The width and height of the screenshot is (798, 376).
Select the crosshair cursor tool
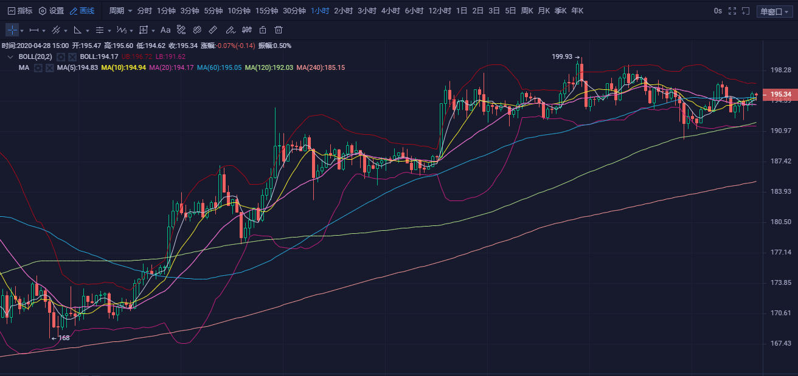[x=12, y=30]
